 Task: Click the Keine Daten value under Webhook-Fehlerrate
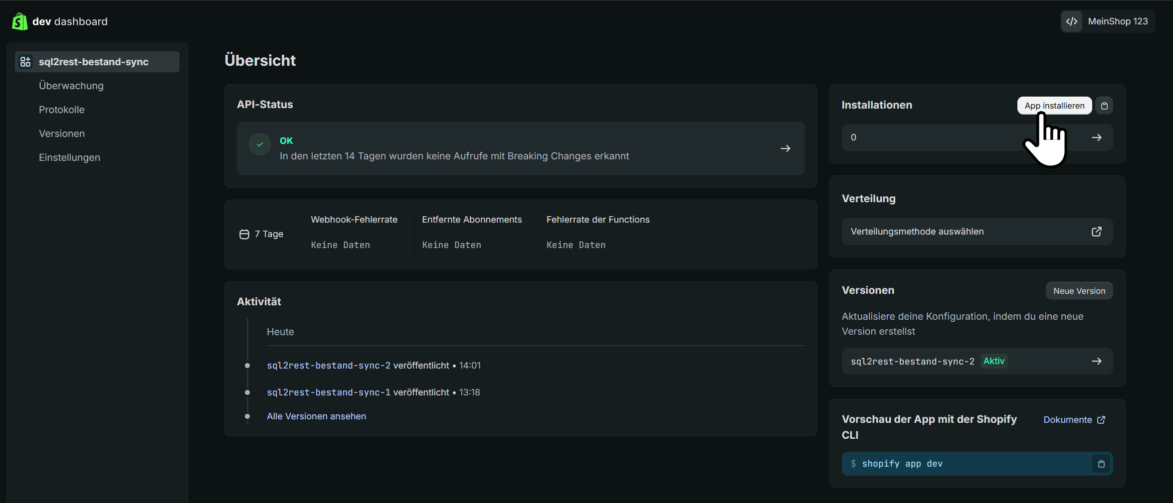(341, 245)
